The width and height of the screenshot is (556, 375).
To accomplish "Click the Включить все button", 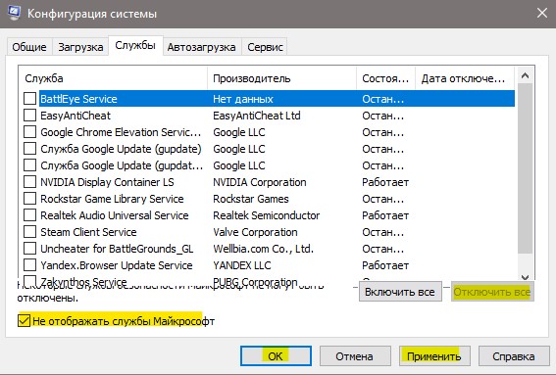I will (400, 292).
